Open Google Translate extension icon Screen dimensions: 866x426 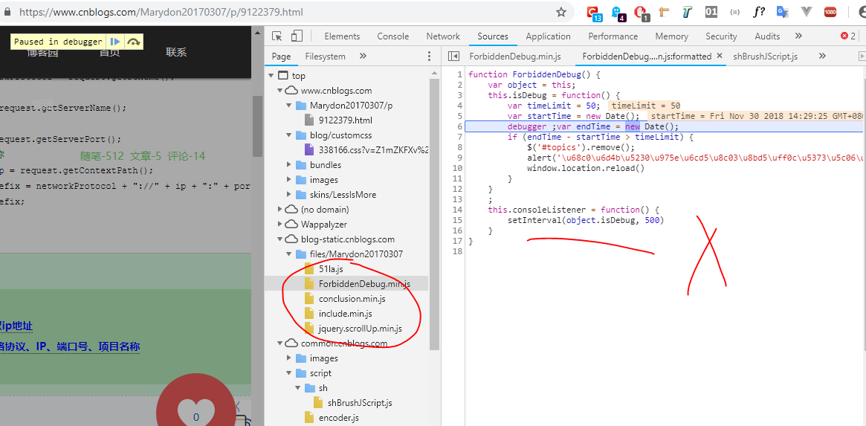pos(781,12)
